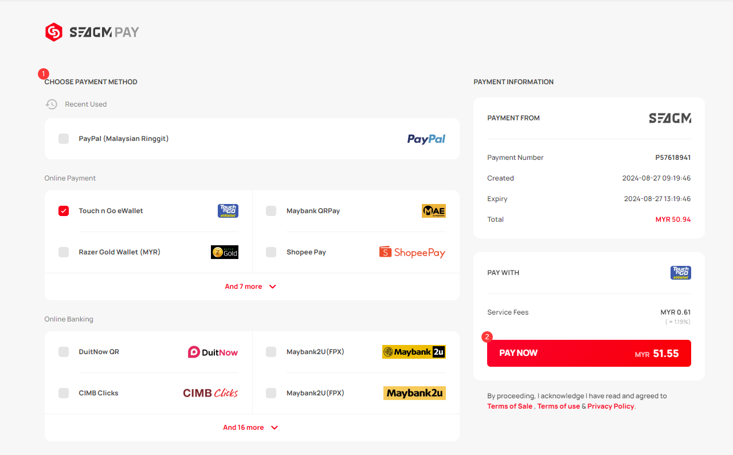Image resolution: width=733 pixels, height=455 pixels.
Task: Expand the And 16 more banks list
Action: (x=251, y=427)
